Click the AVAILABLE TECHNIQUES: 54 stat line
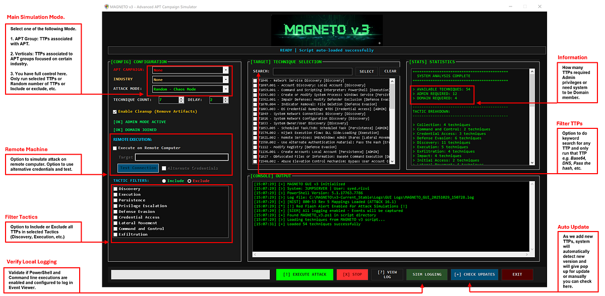The width and height of the screenshot is (605, 296). point(441,89)
